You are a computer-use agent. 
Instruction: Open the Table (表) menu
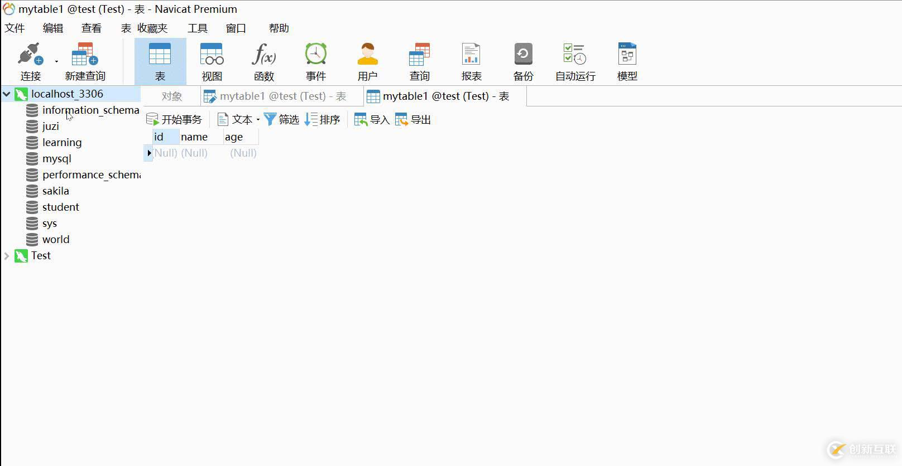click(x=126, y=28)
